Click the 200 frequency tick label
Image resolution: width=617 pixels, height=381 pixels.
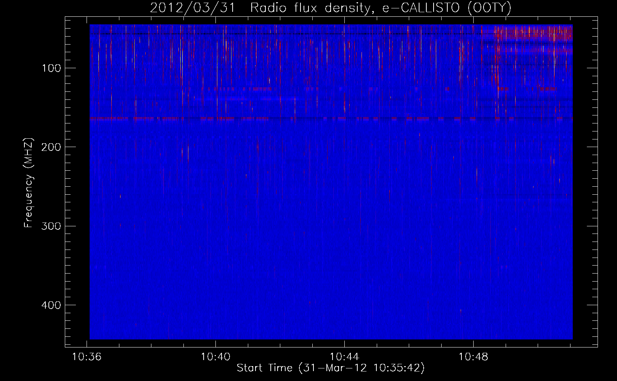[51, 147]
